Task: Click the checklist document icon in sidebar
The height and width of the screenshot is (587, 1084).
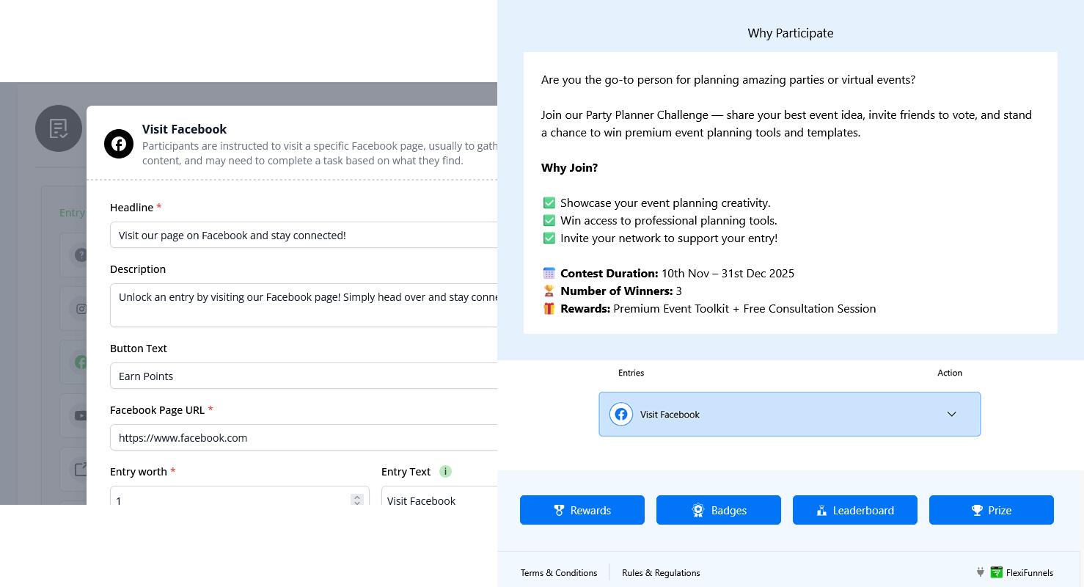Action: click(x=59, y=129)
